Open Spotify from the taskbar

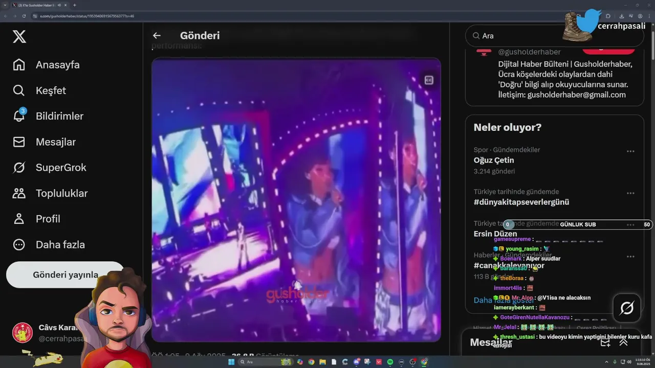(x=390, y=362)
